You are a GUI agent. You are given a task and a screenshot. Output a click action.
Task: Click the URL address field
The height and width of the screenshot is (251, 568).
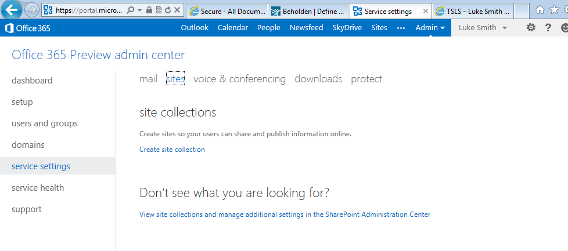pyautogui.click(x=87, y=10)
